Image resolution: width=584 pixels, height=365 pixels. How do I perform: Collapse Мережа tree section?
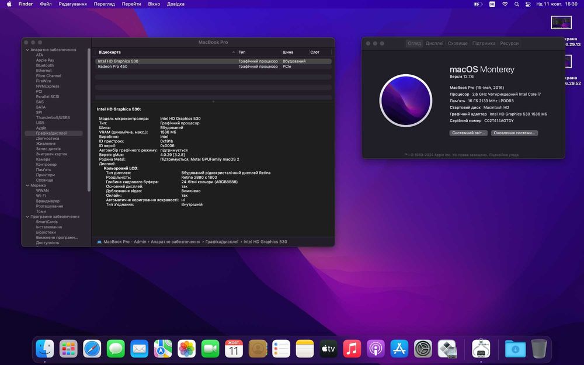click(x=27, y=185)
